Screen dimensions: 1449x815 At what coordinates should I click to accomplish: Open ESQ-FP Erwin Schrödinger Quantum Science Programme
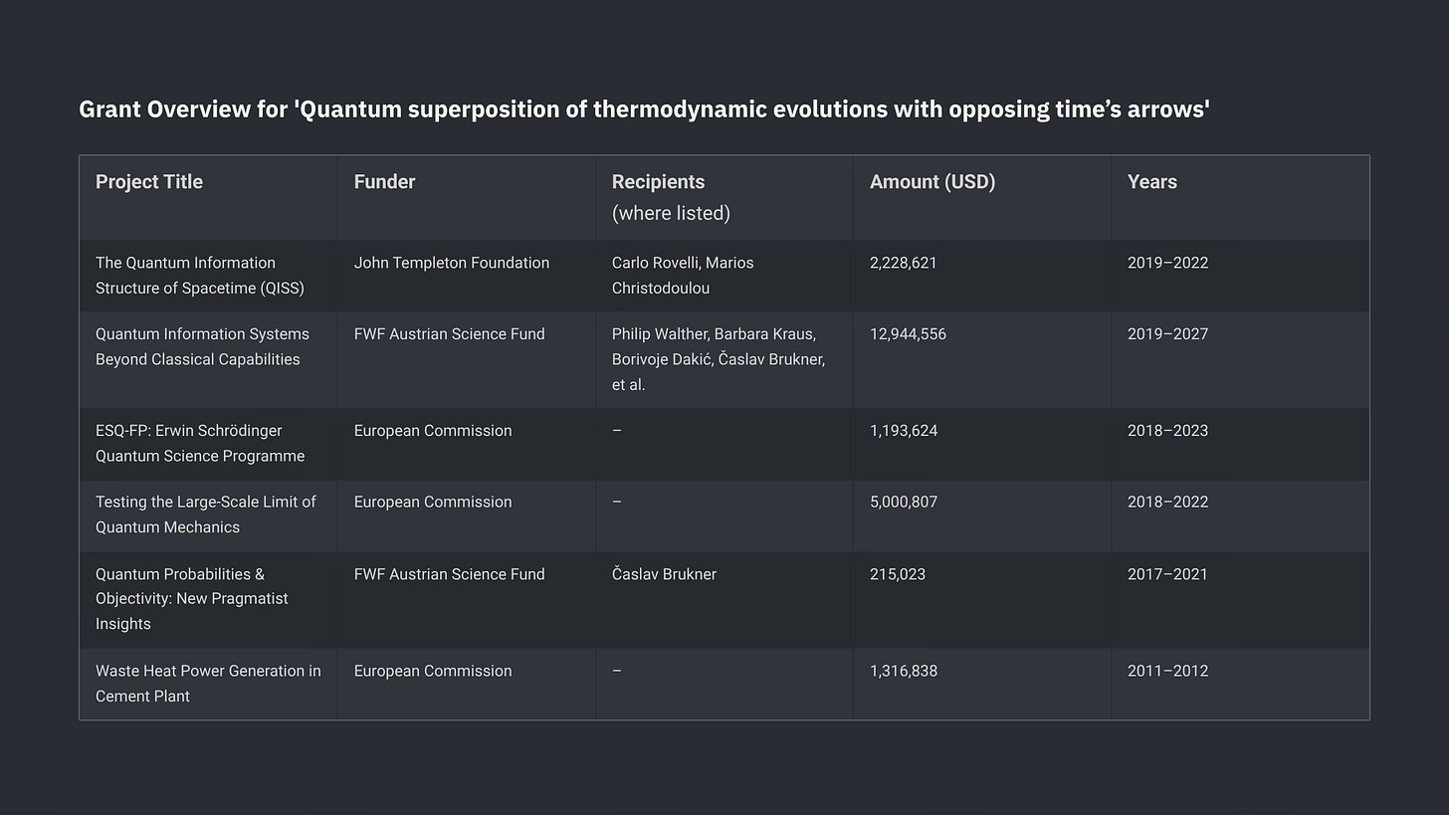[x=200, y=443]
